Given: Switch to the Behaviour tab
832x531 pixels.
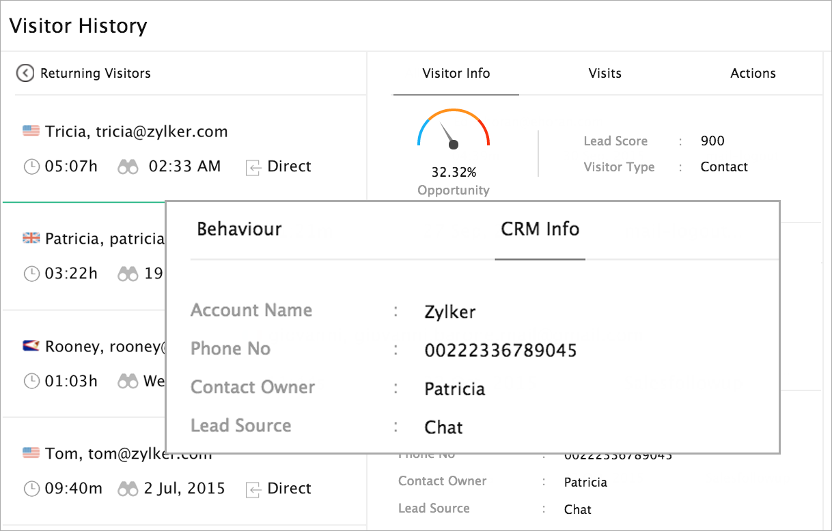Looking at the screenshot, I should [239, 229].
